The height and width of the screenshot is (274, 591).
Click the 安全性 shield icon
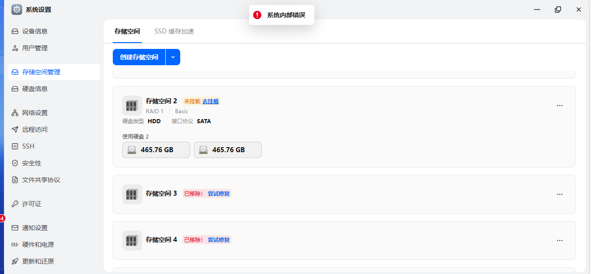pos(15,163)
